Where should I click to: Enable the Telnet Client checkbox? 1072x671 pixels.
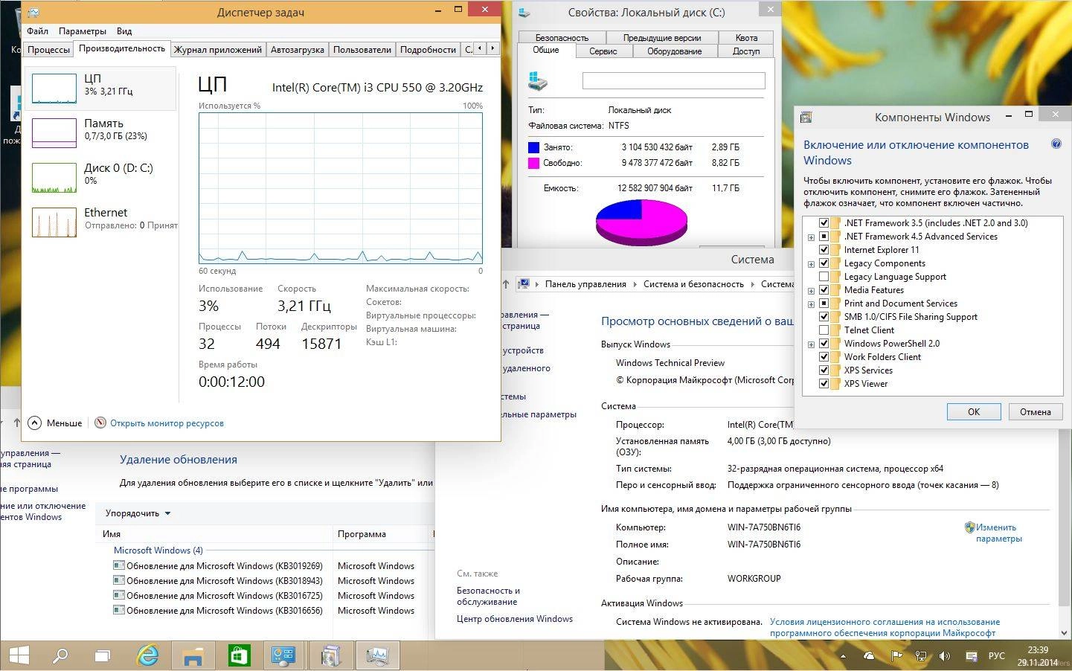coord(824,330)
